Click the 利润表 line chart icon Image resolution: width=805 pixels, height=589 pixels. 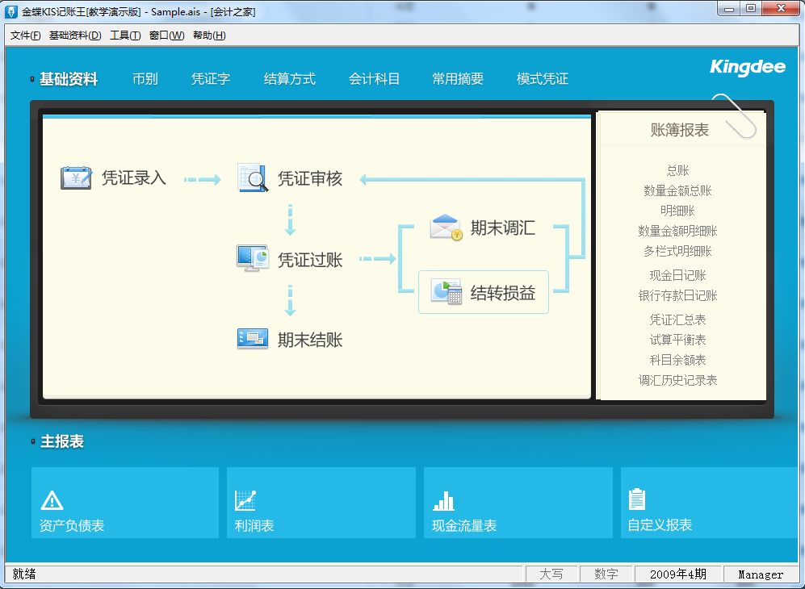(245, 500)
